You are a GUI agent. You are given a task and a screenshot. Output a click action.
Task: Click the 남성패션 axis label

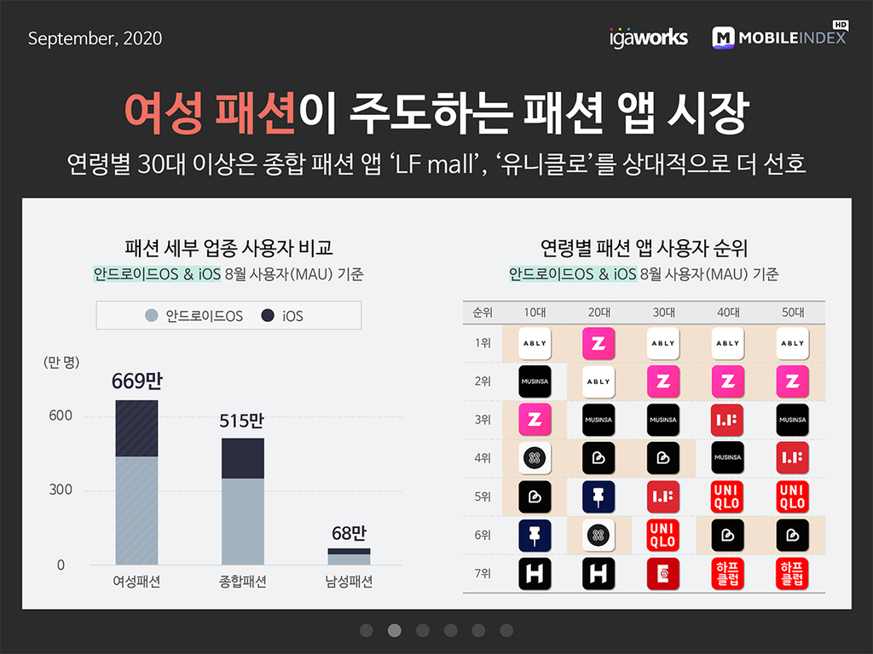tap(349, 582)
